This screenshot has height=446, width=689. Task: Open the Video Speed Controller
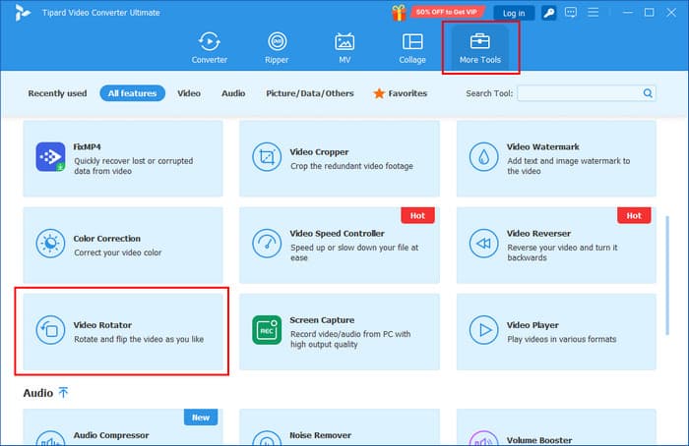[x=339, y=245]
